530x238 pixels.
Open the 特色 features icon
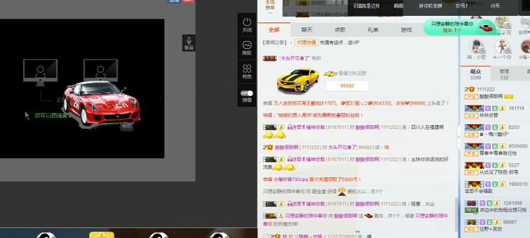click(x=247, y=69)
